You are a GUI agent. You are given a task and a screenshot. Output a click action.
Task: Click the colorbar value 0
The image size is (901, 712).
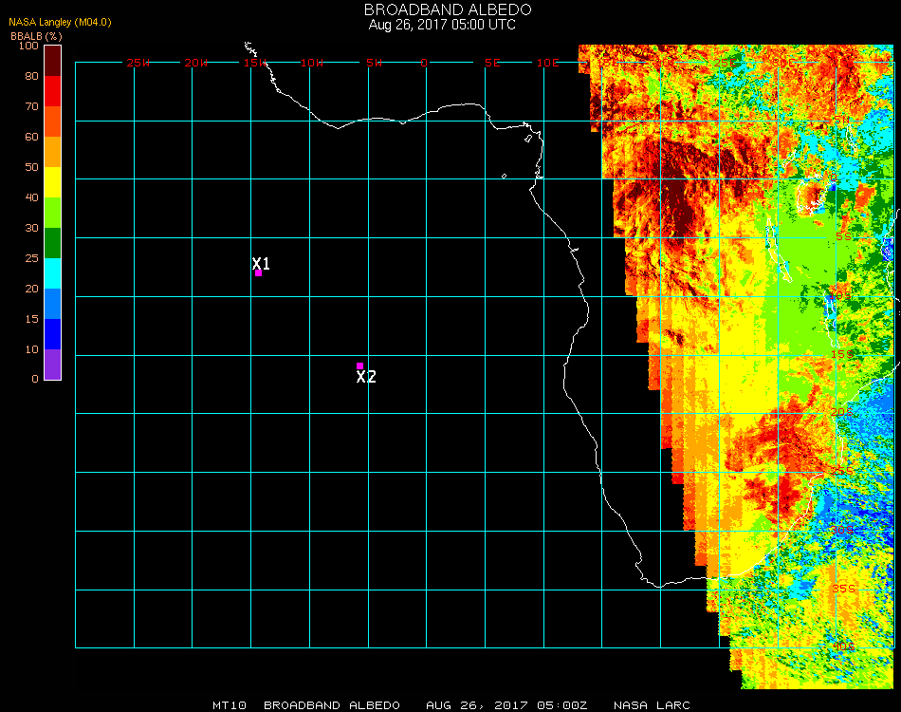click(35, 379)
